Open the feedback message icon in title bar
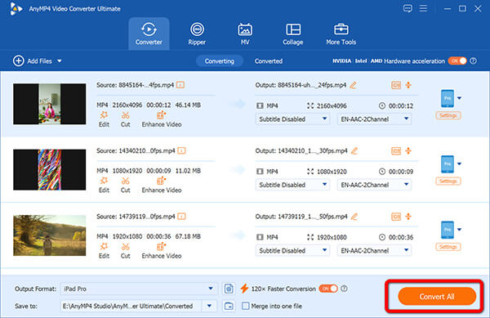This screenshot has height=318, width=490. click(x=408, y=8)
